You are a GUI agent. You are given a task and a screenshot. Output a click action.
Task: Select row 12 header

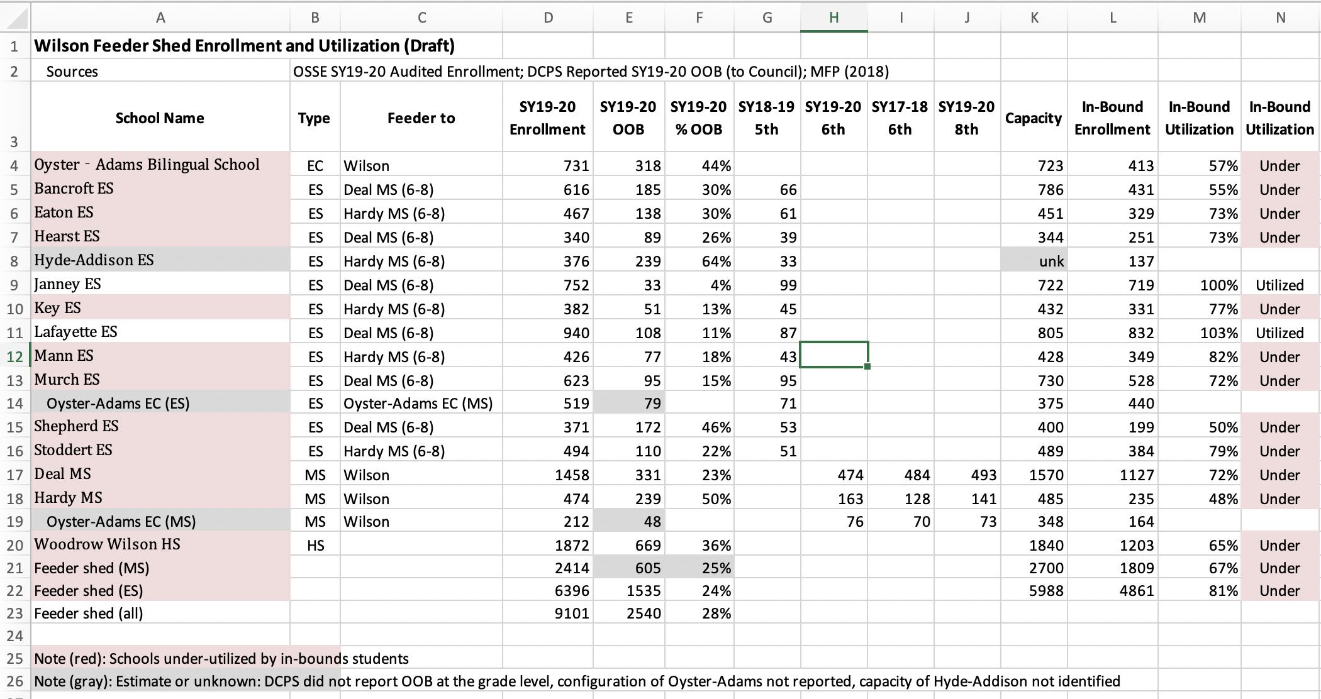14,356
